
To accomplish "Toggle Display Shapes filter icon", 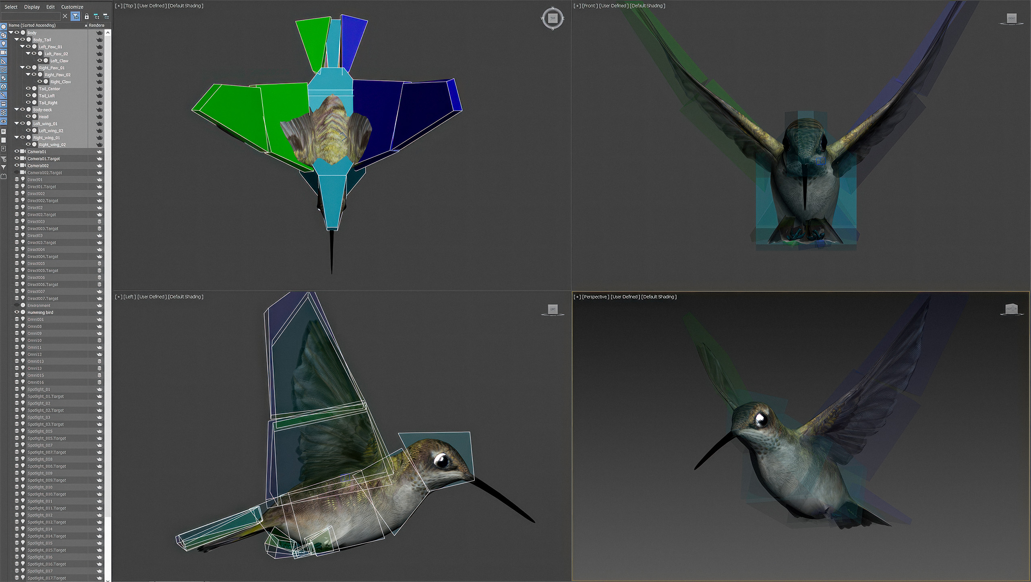I will pos(4,35).
